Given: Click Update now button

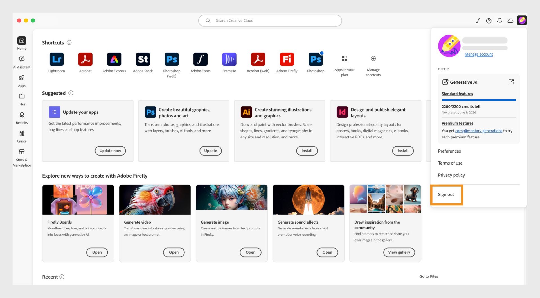Looking at the screenshot, I should click(x=110, y=151).
